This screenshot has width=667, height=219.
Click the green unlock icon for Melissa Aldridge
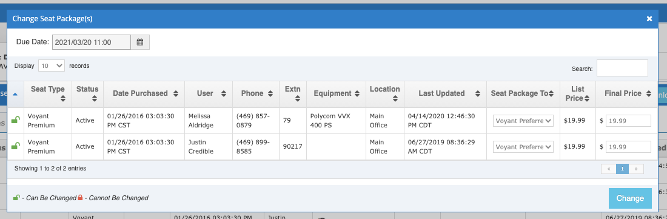click(15, 120)
